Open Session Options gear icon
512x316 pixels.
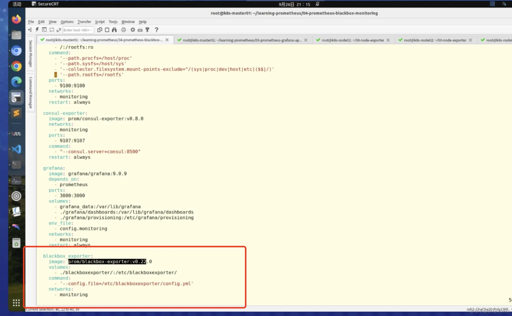tap(133, 30)
